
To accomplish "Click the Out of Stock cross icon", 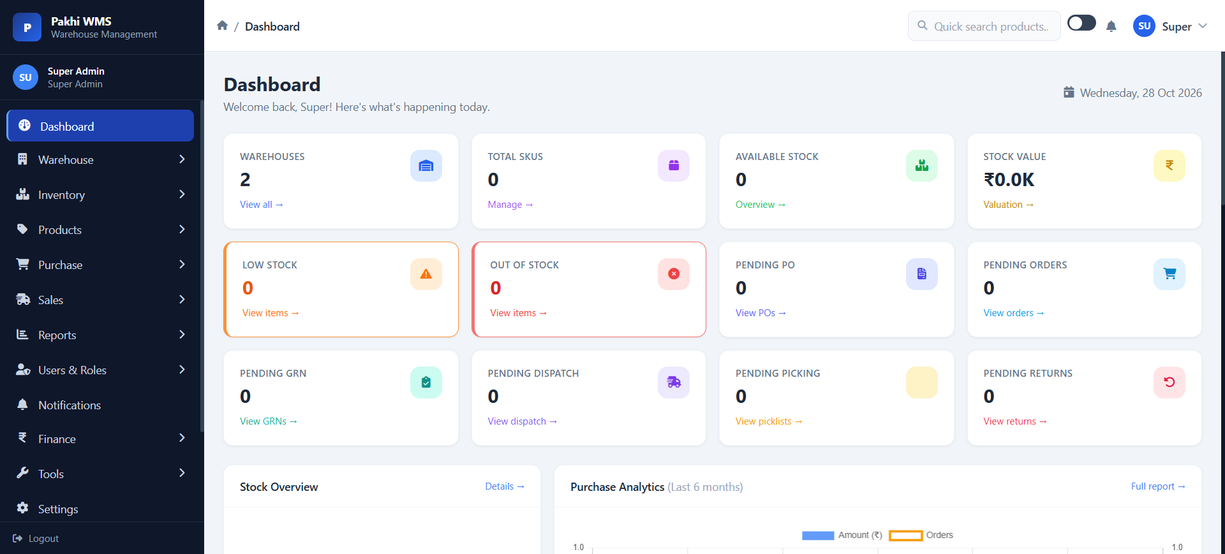I will coord(674,274).
